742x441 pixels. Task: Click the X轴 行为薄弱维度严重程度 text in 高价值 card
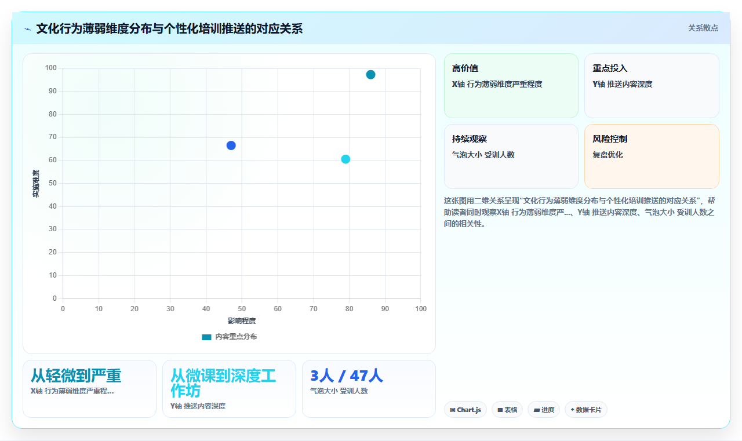click(x=497, y=84)
